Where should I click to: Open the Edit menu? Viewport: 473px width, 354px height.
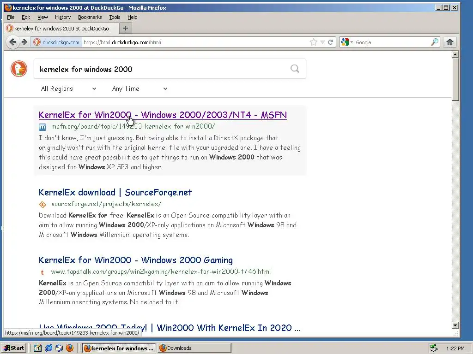tap(26, 17)
